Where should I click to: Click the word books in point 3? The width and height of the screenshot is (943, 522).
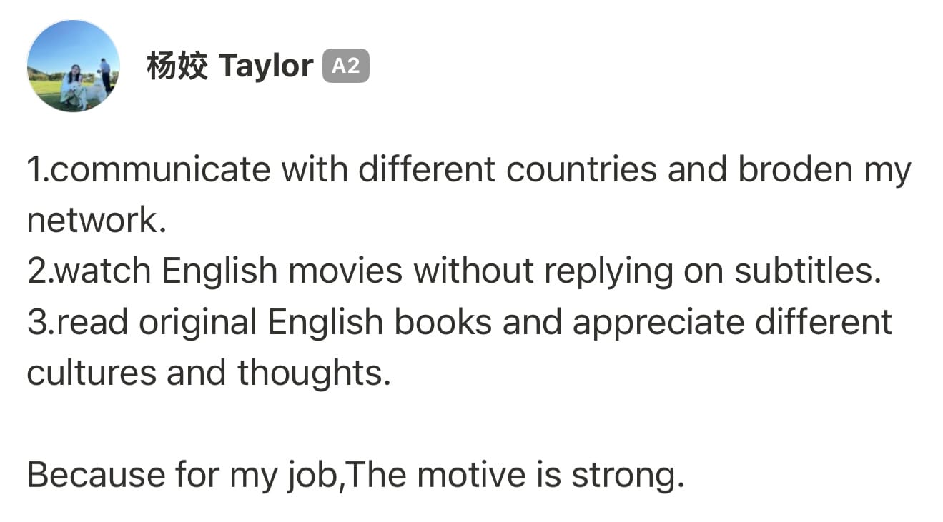[443, 323]
